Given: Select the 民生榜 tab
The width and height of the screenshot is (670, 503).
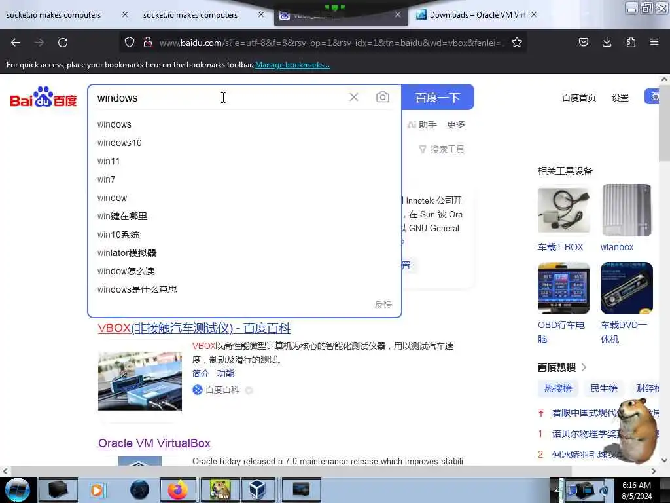Looking at the screenshot, I should pos(603,388).
